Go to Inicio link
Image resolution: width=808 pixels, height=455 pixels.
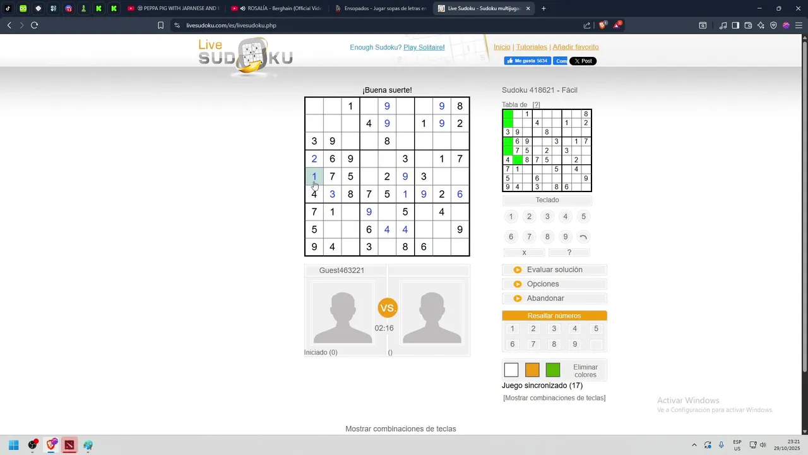[x=502, y=47]
